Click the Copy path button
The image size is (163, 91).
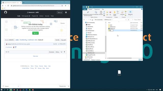coord(63,40)
